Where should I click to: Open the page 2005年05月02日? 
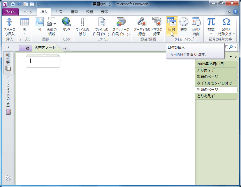[216, 64]
